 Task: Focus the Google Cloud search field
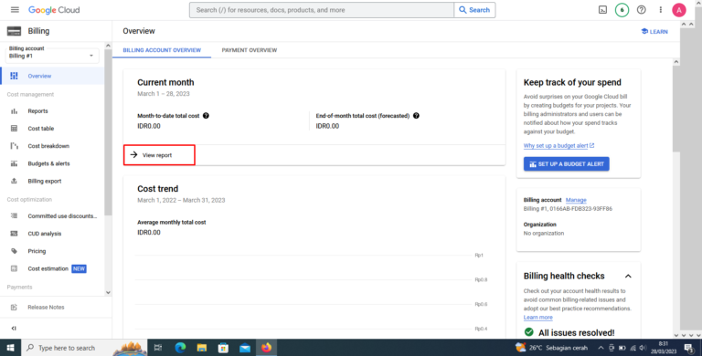pyautogui.click(x=322, y=10)
